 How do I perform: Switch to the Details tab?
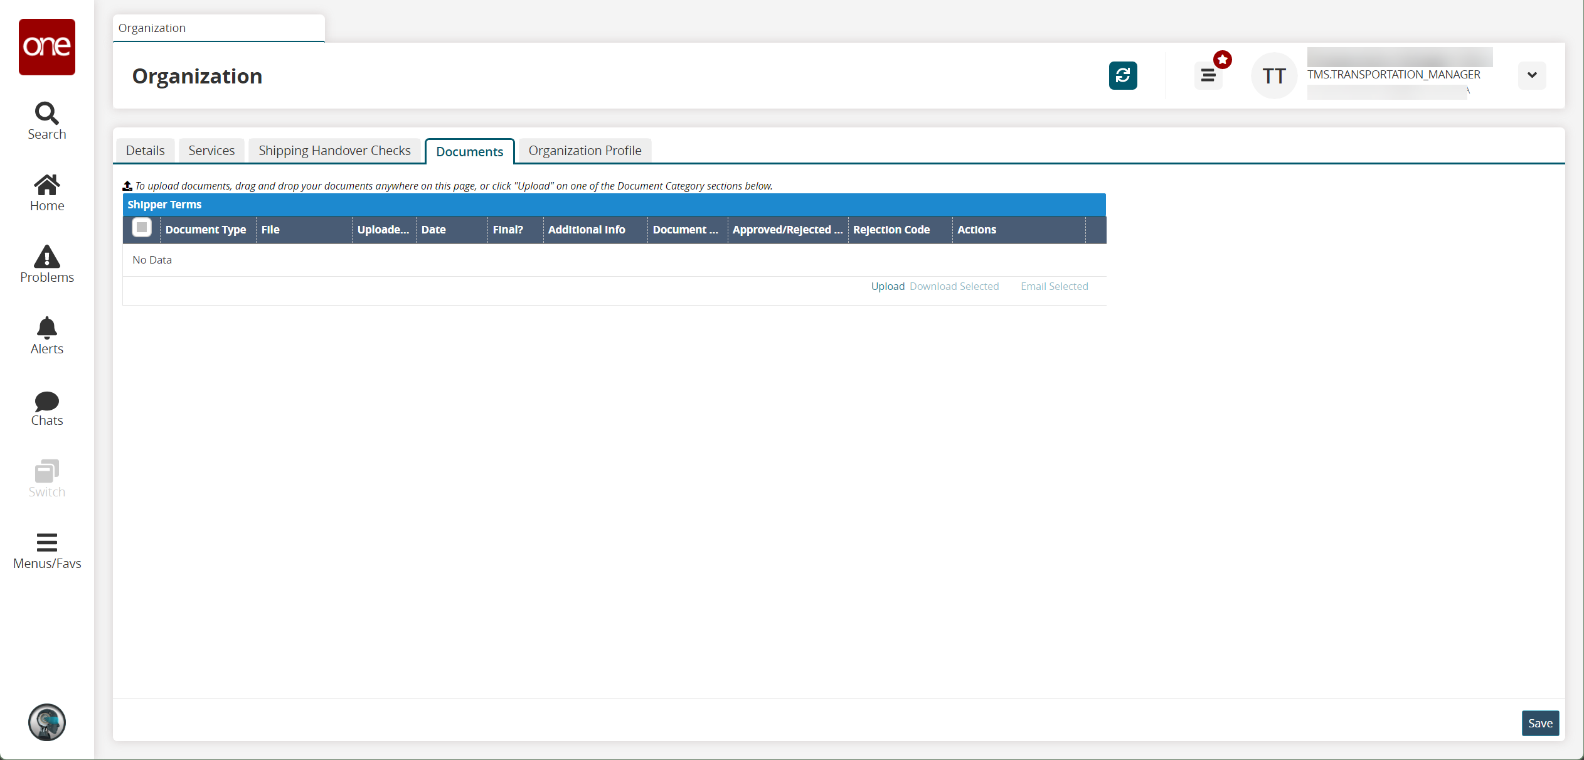145,151
